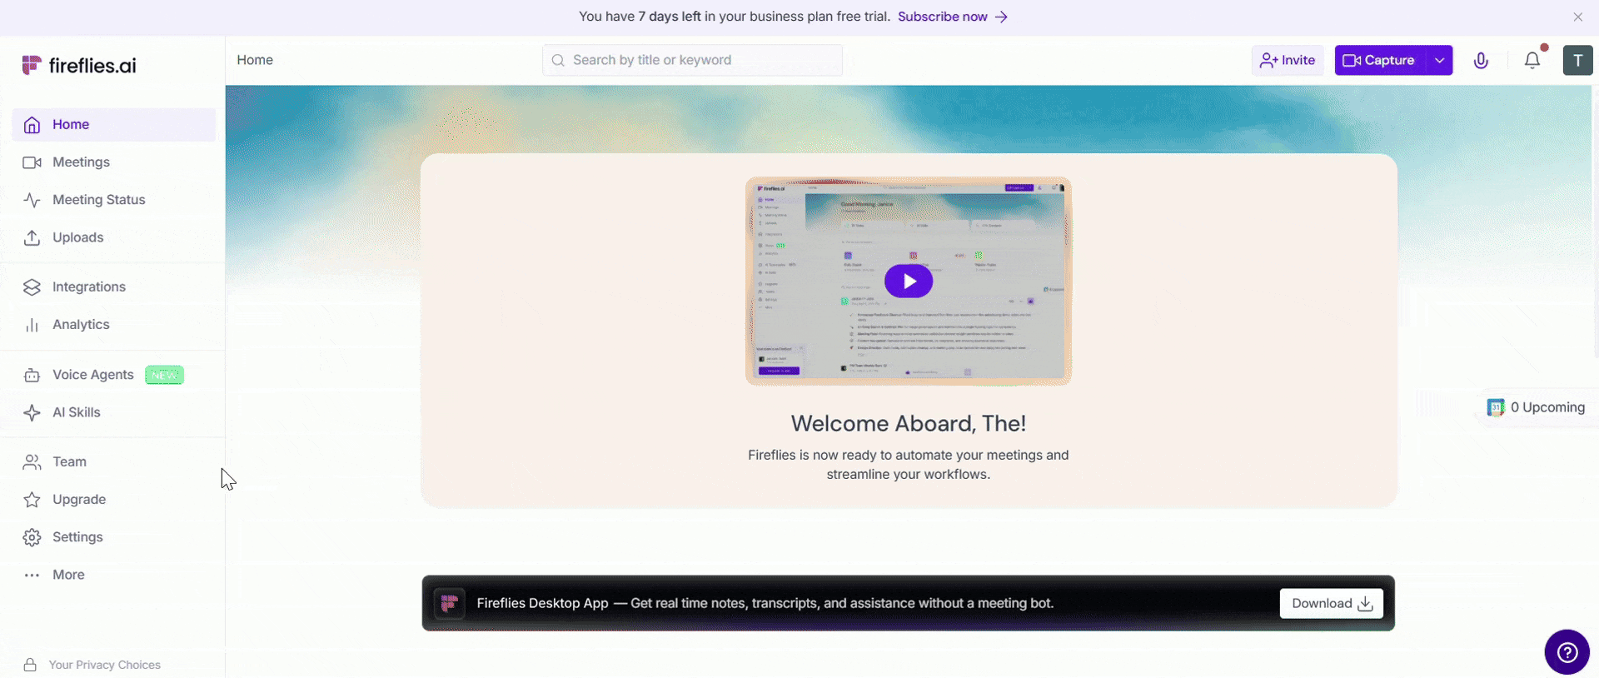Select Analytics from sidebar
Viewport: 1599px width, 678px height.
113,325
